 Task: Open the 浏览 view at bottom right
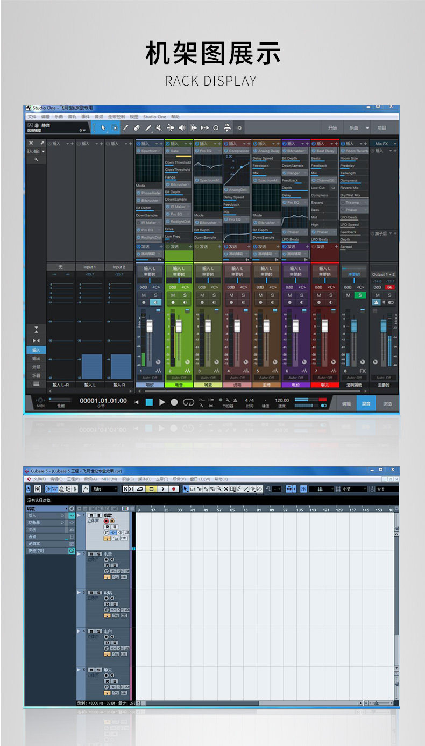pyautogui.click(x=388, y=403)
